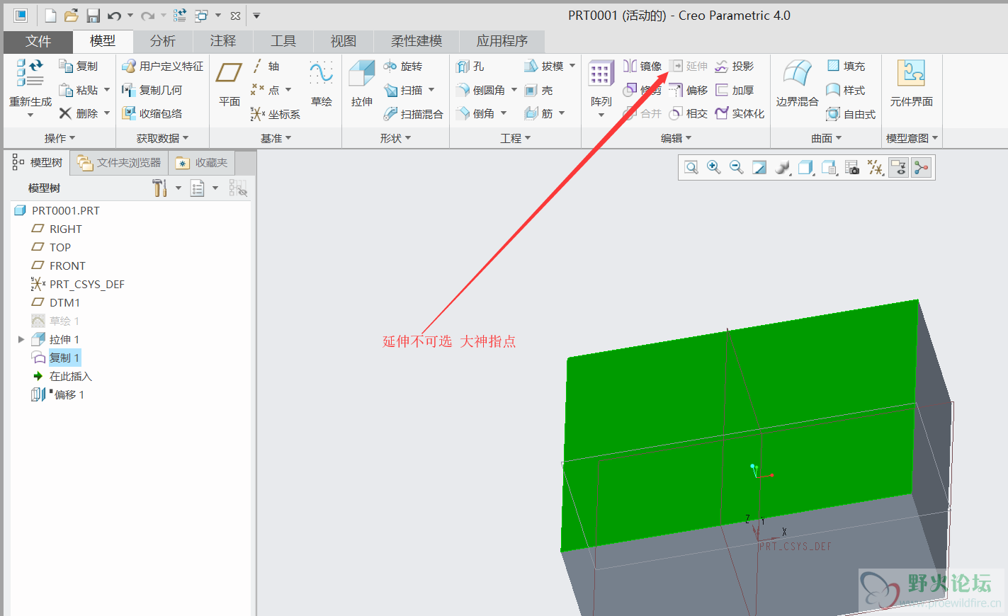Open the 文件 File menu

point(38,41)
